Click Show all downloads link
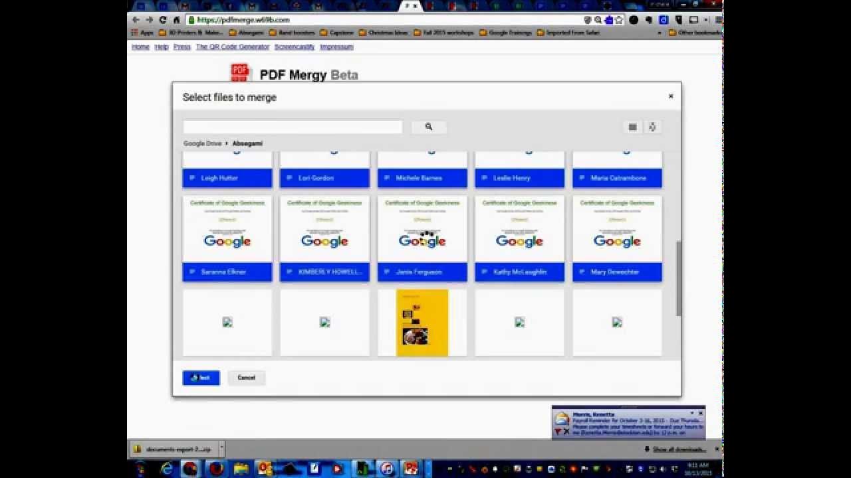The image size is (851, 478). coord(679,449)
